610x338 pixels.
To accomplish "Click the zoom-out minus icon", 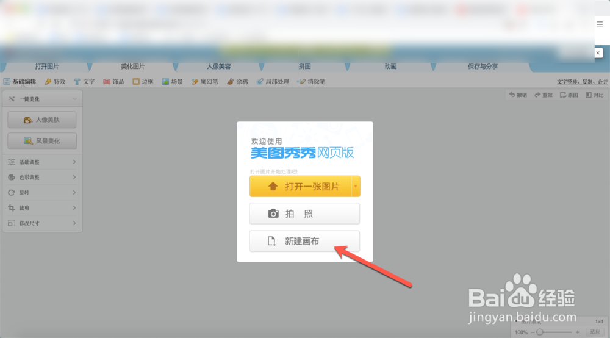I will (x=533, y=332).
